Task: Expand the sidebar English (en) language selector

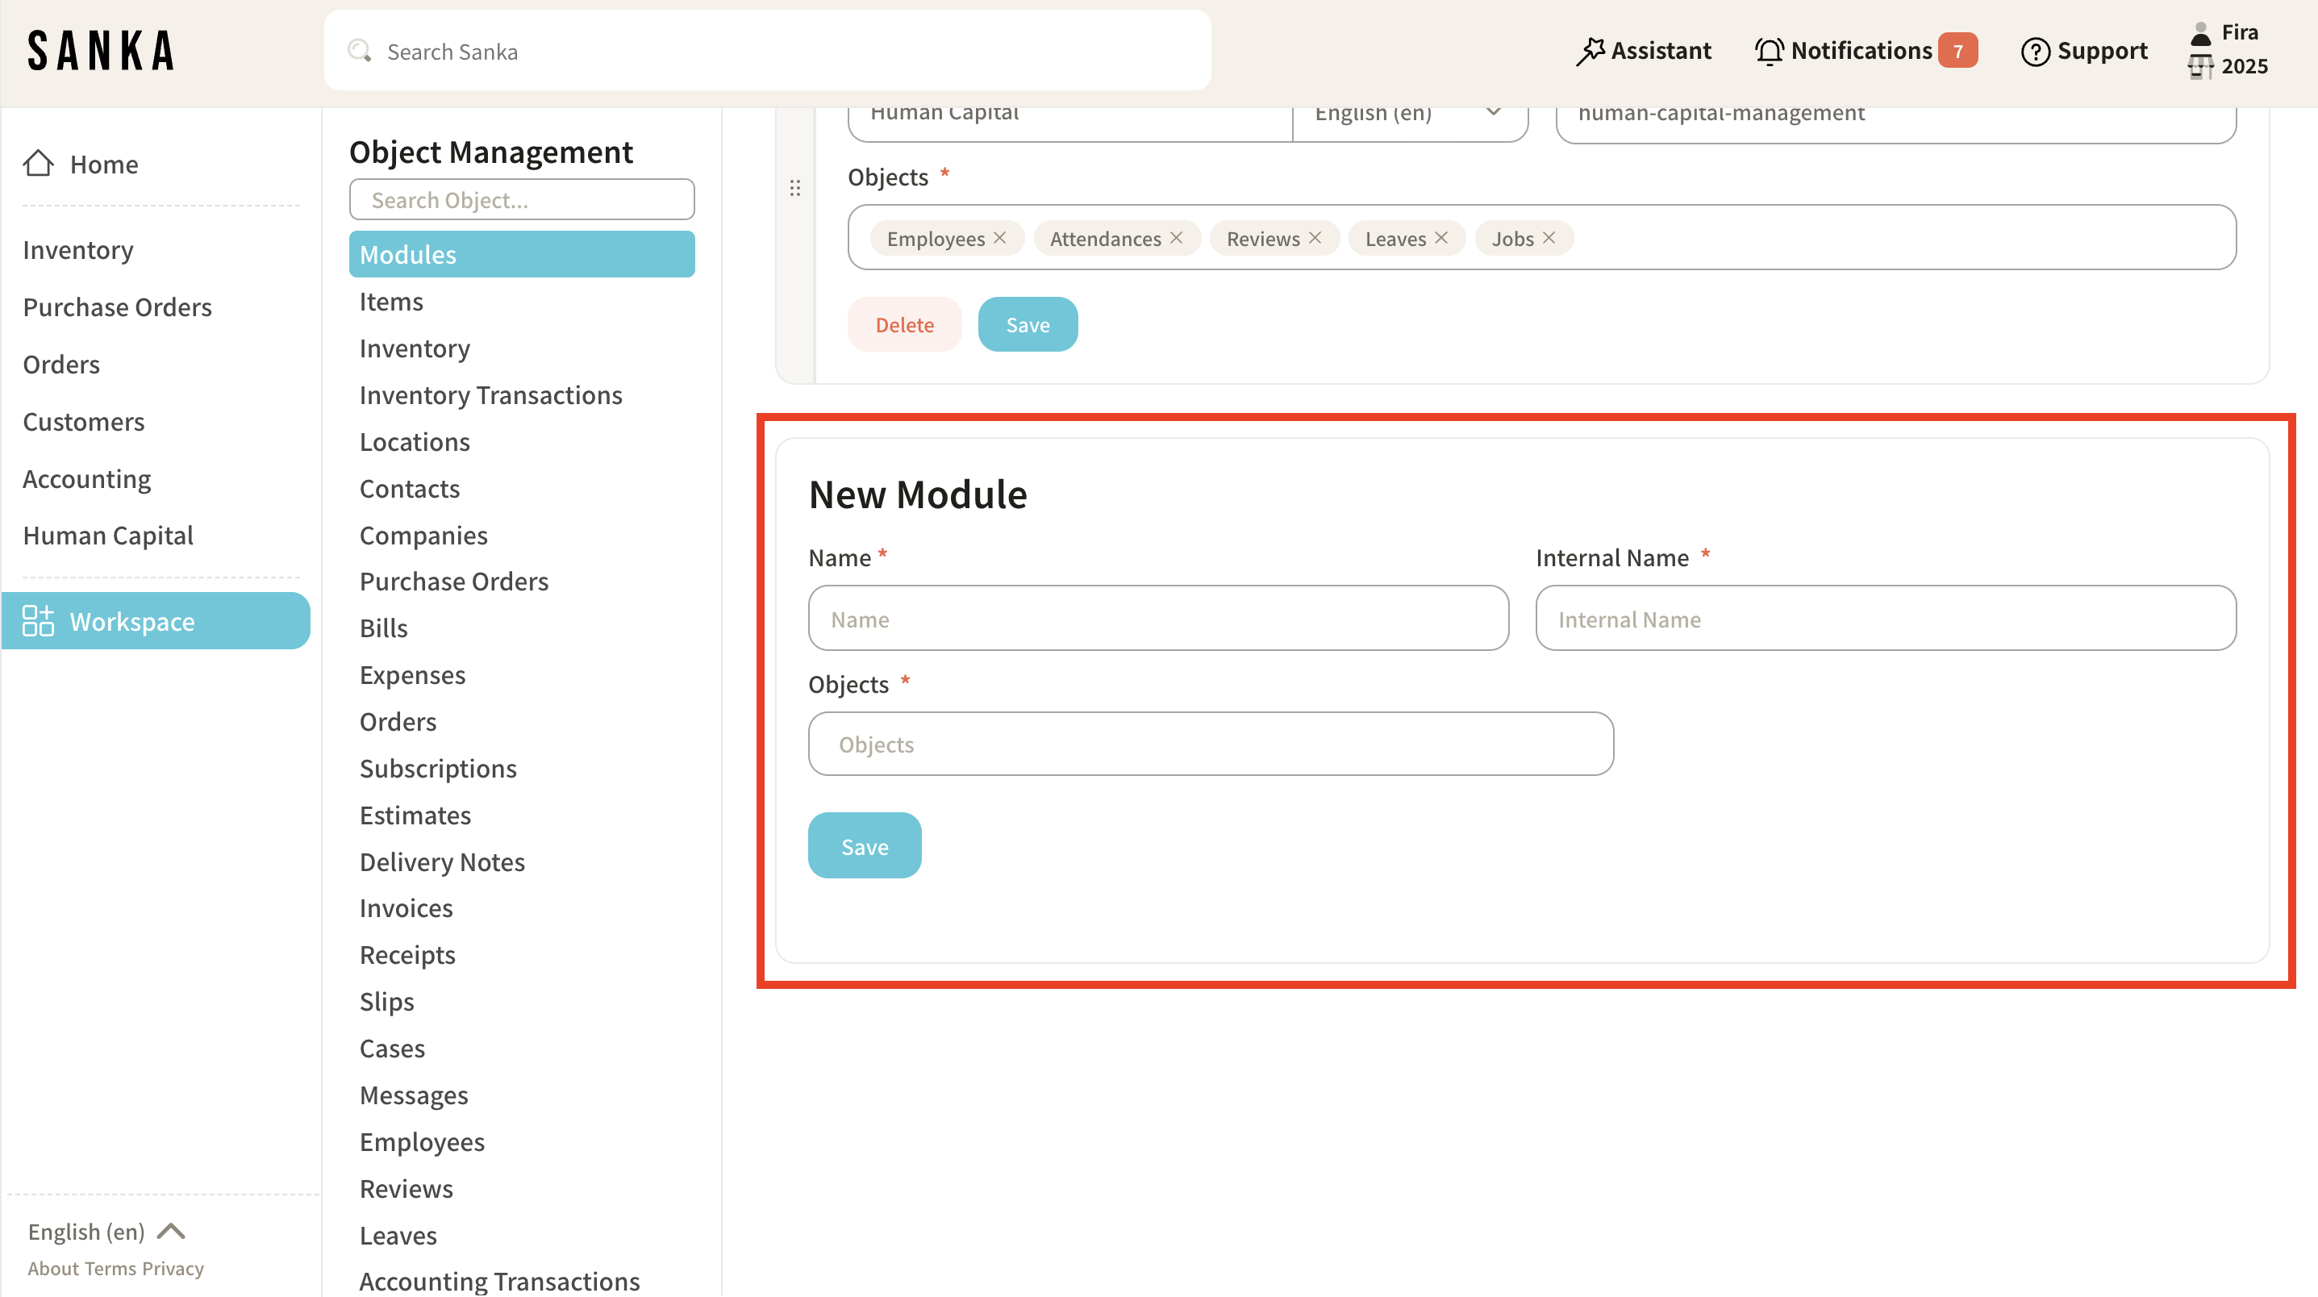Action: tap(106, 1230)
